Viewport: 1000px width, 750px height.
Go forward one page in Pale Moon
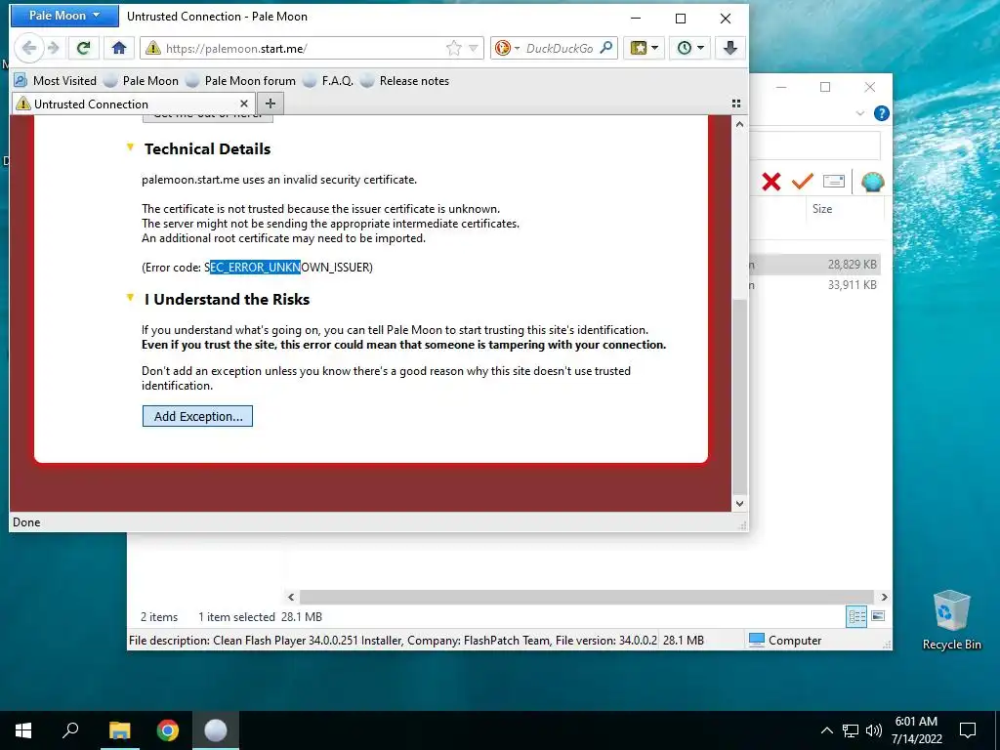coord(54,48)
